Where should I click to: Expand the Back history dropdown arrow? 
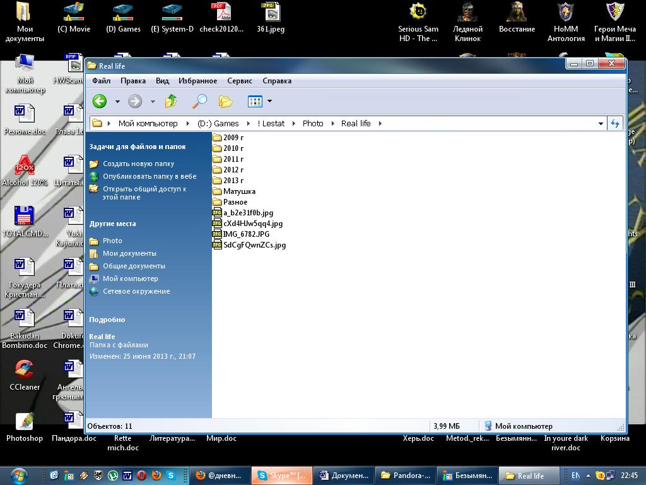click(x=117, y=101)
